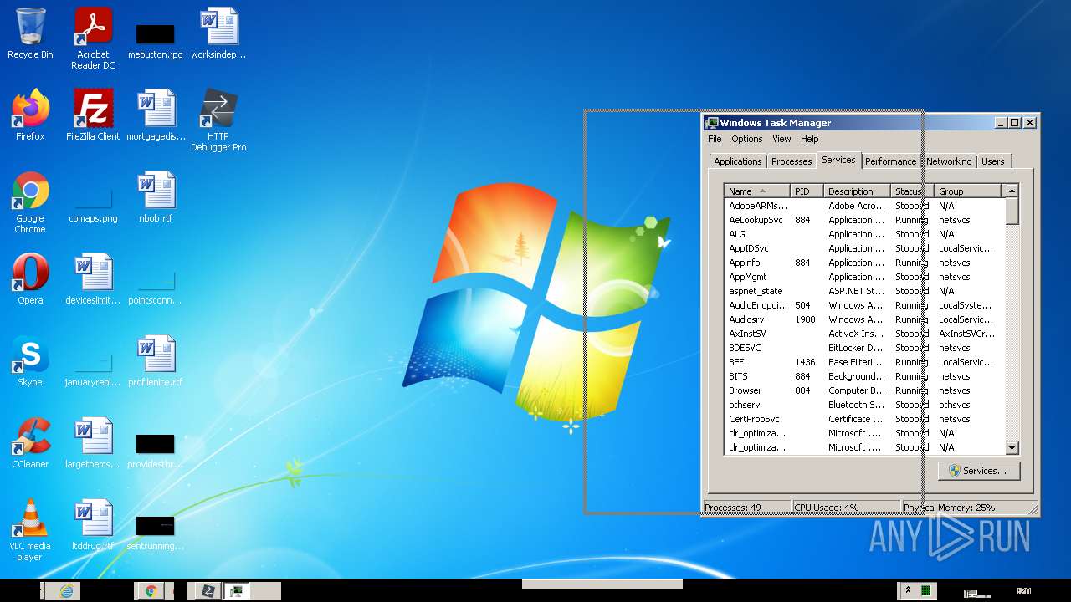Select the AdobeARMs... service row
Screen dimensions: 1071x602
(x=864, y=206)
